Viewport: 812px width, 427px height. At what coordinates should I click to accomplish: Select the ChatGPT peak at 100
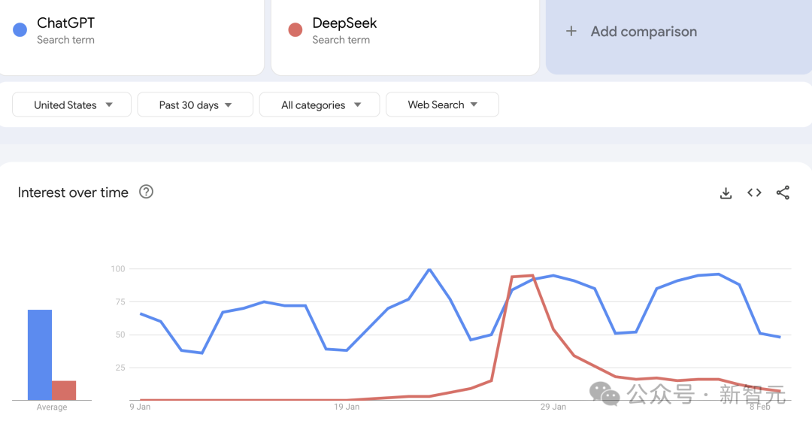(x=429, y=269)
